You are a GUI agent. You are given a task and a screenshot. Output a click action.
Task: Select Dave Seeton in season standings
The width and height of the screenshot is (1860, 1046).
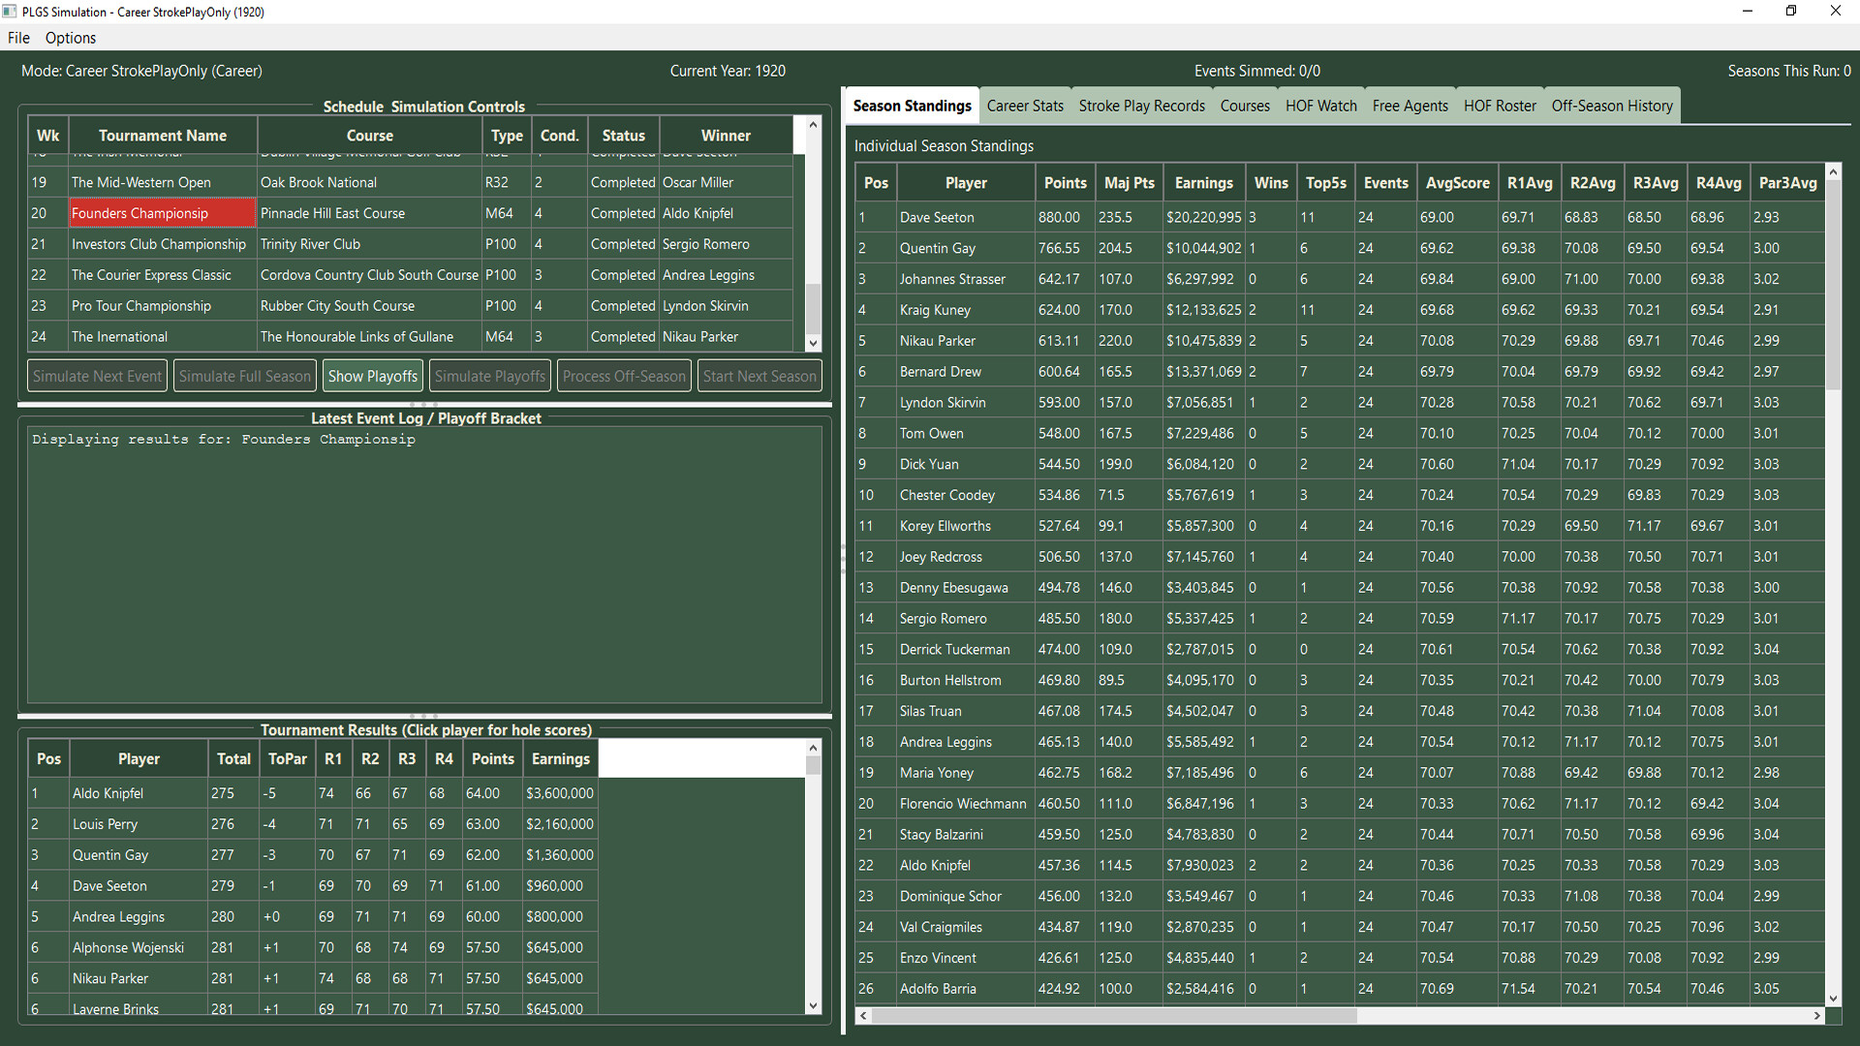coord(937,217)
